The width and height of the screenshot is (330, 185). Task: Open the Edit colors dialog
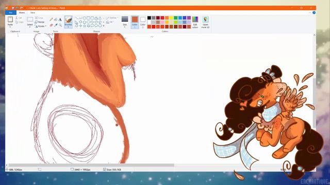195,22
